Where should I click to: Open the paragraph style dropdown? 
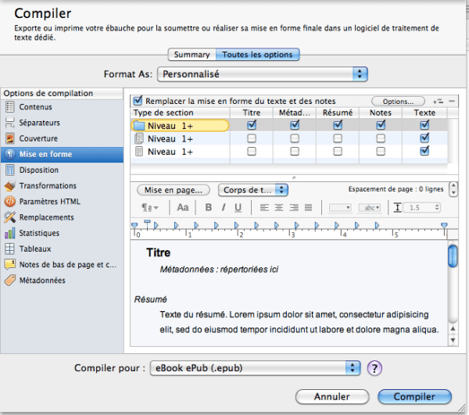point(150,207)
